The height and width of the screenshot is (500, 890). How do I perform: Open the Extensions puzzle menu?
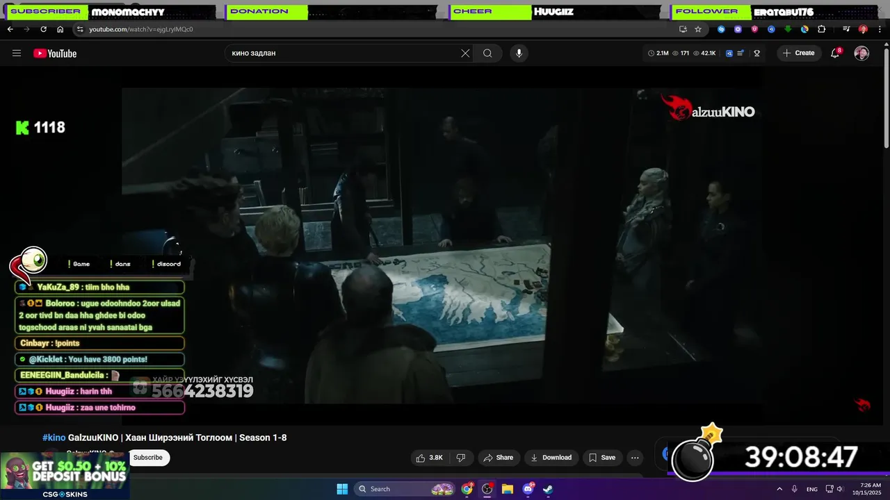tap(821, 29)
